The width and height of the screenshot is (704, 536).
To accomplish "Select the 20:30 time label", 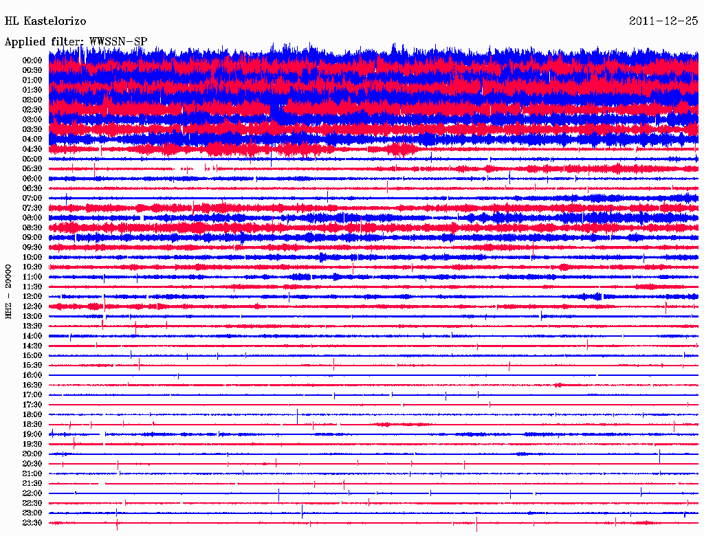I will 32,464.
